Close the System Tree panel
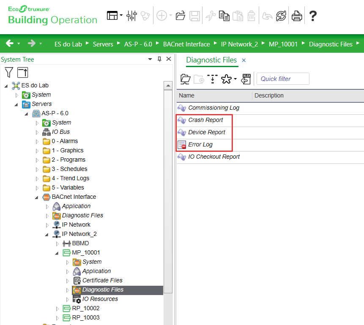 (x=169, y=59)
